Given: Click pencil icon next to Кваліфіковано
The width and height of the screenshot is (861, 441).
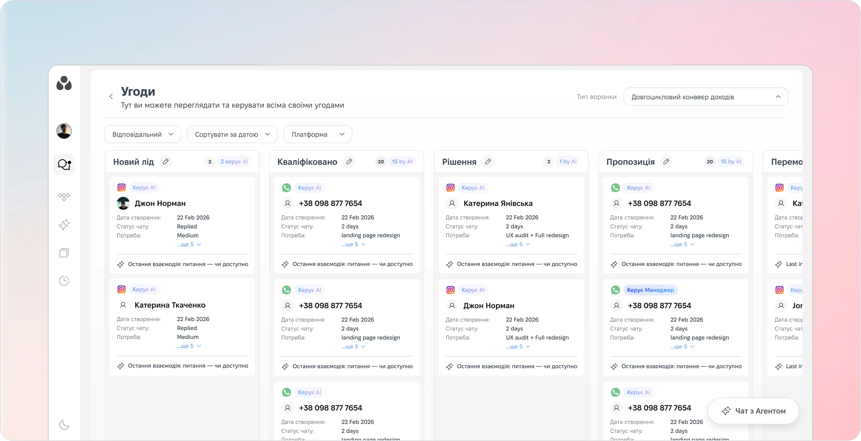Looking at the screenshot, I should pyautogui.click(x=349, y=161).
